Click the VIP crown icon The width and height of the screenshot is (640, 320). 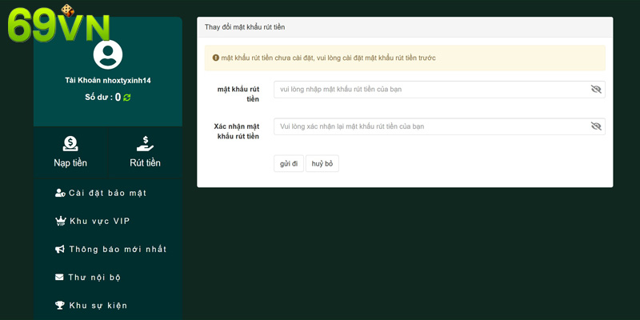[x=60, y=221]
